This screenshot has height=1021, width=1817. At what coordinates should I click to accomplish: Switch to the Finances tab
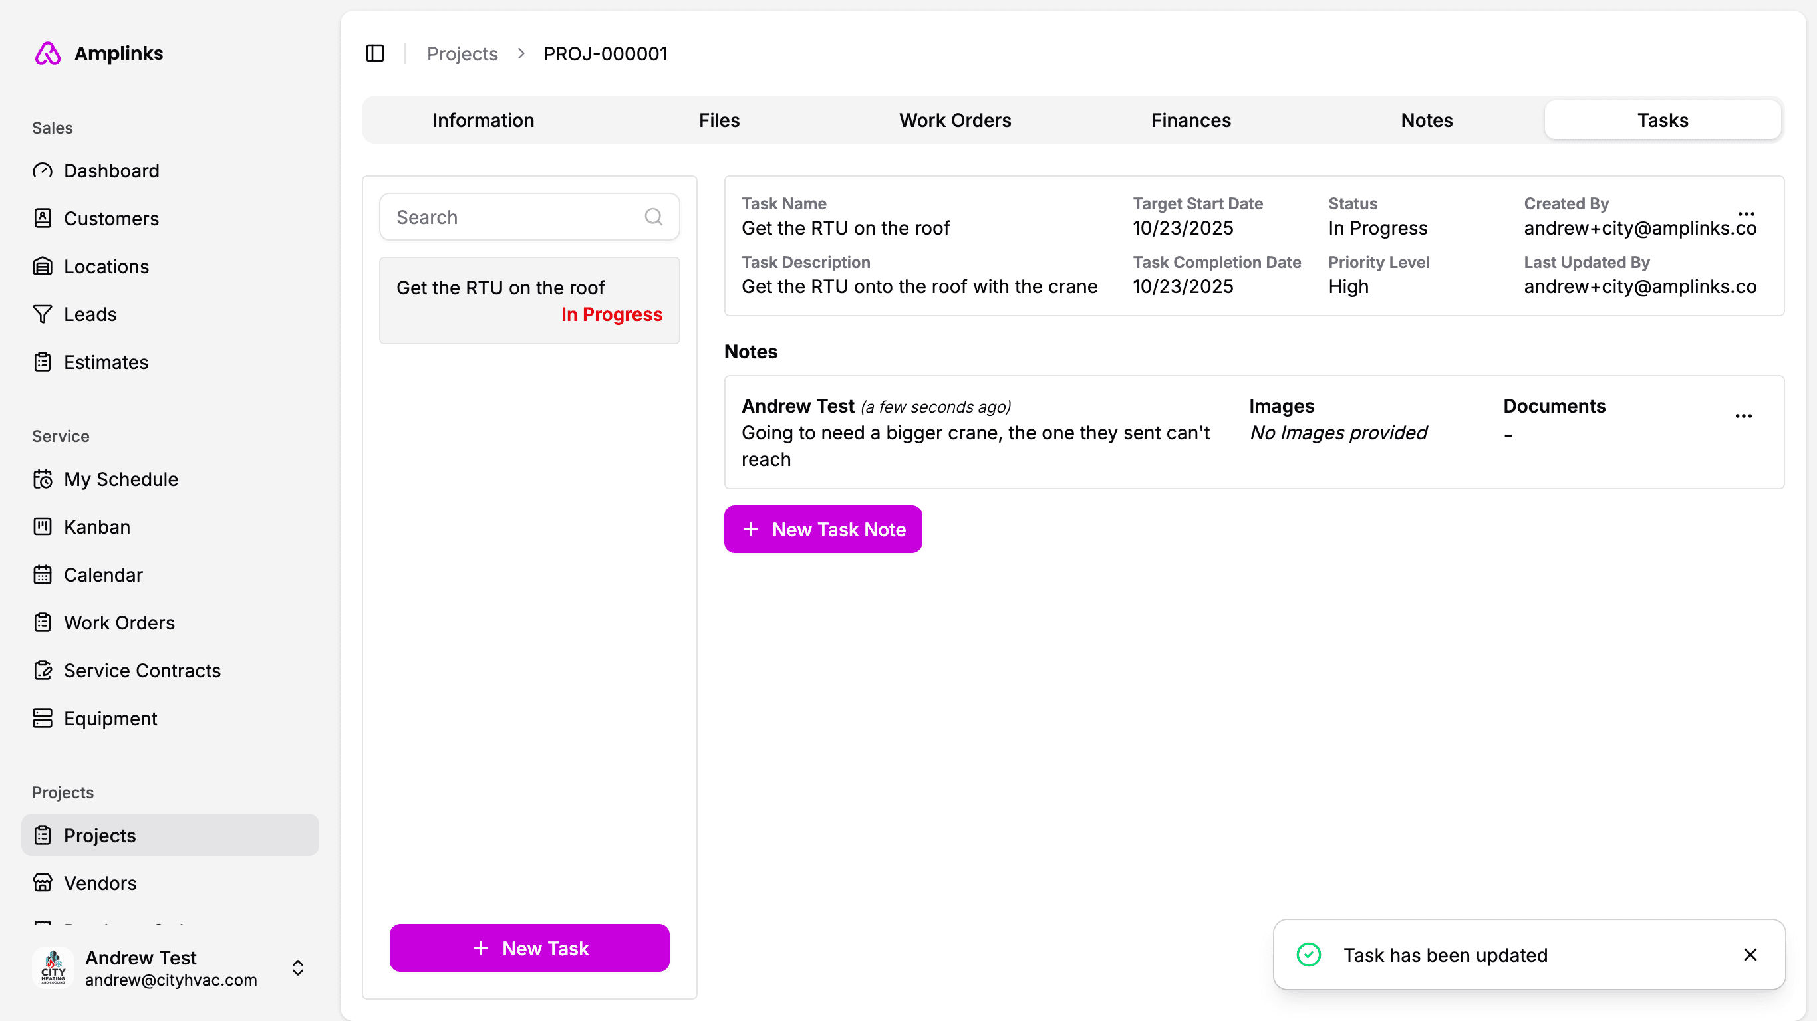pyautogui.click(x=1190, y=120)
